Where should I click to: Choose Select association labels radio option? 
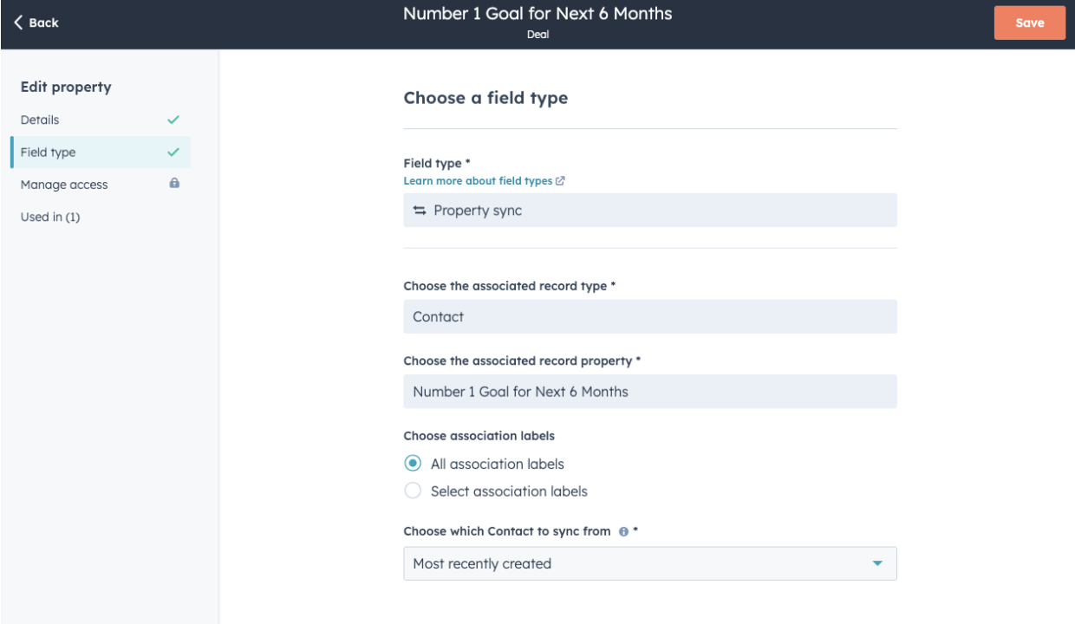pos(414,491)
